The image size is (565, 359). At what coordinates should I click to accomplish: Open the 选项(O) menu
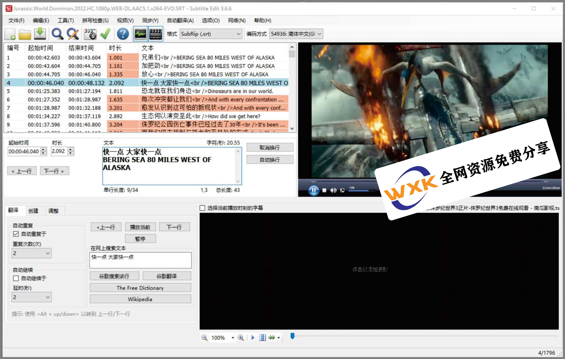[211, 21]
